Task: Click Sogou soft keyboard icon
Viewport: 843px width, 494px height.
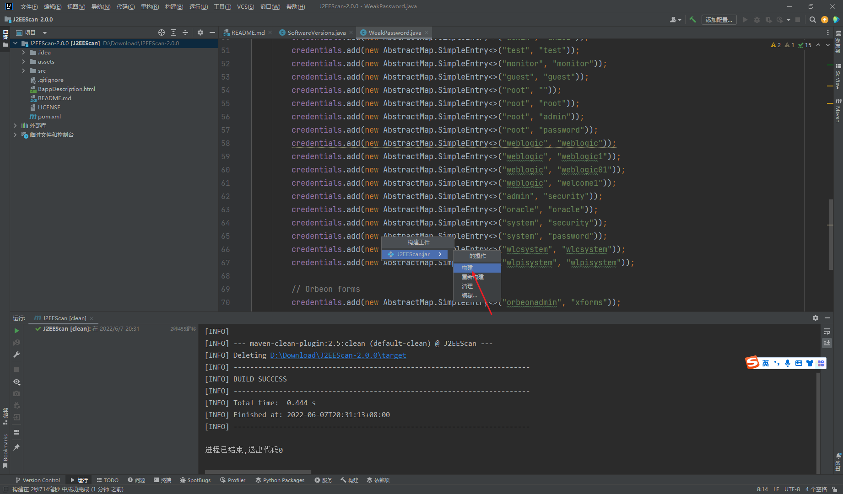Action: coord(799,363)
